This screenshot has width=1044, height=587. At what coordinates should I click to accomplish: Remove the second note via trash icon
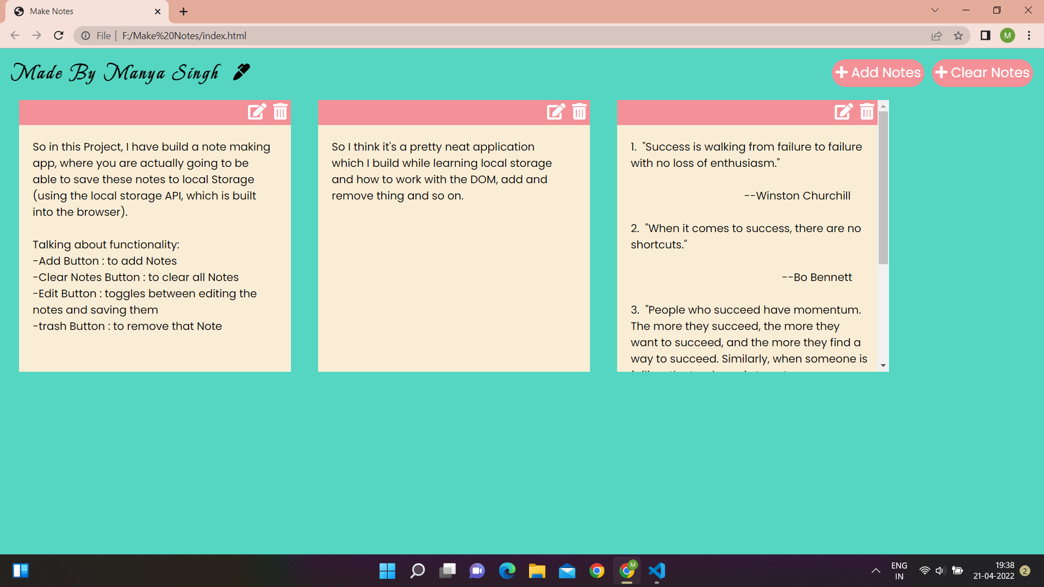click(579, 111)
